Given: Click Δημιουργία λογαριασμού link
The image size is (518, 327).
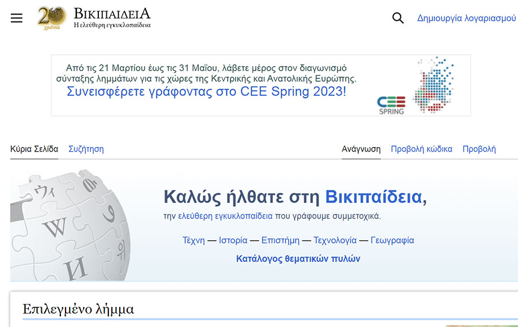Looking at the screenshot, I should click(x=467, y=18).
